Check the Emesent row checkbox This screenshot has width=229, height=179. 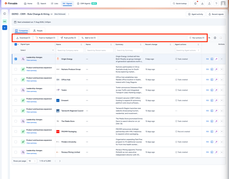pos(15,101)
